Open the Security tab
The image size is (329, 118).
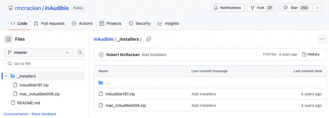139,23
